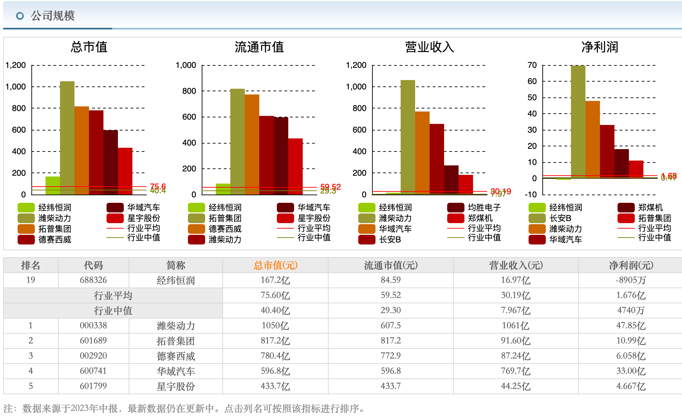The image size is (682, 418).
Task: Click stock code 688326
Action: click(93, 280)
